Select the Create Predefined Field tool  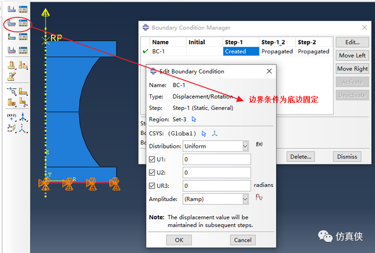click(12, 37)
